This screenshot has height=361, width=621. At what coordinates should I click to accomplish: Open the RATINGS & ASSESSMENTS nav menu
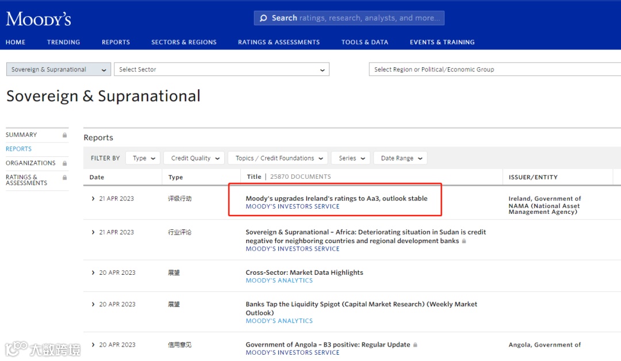[x=279, y=42]
